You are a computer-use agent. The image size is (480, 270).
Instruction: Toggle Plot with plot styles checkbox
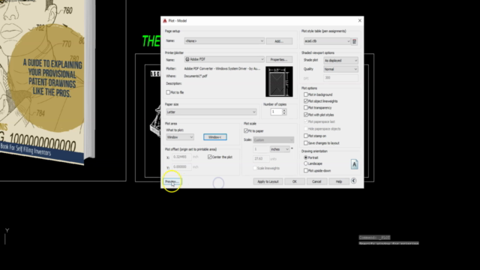[305, 115]
